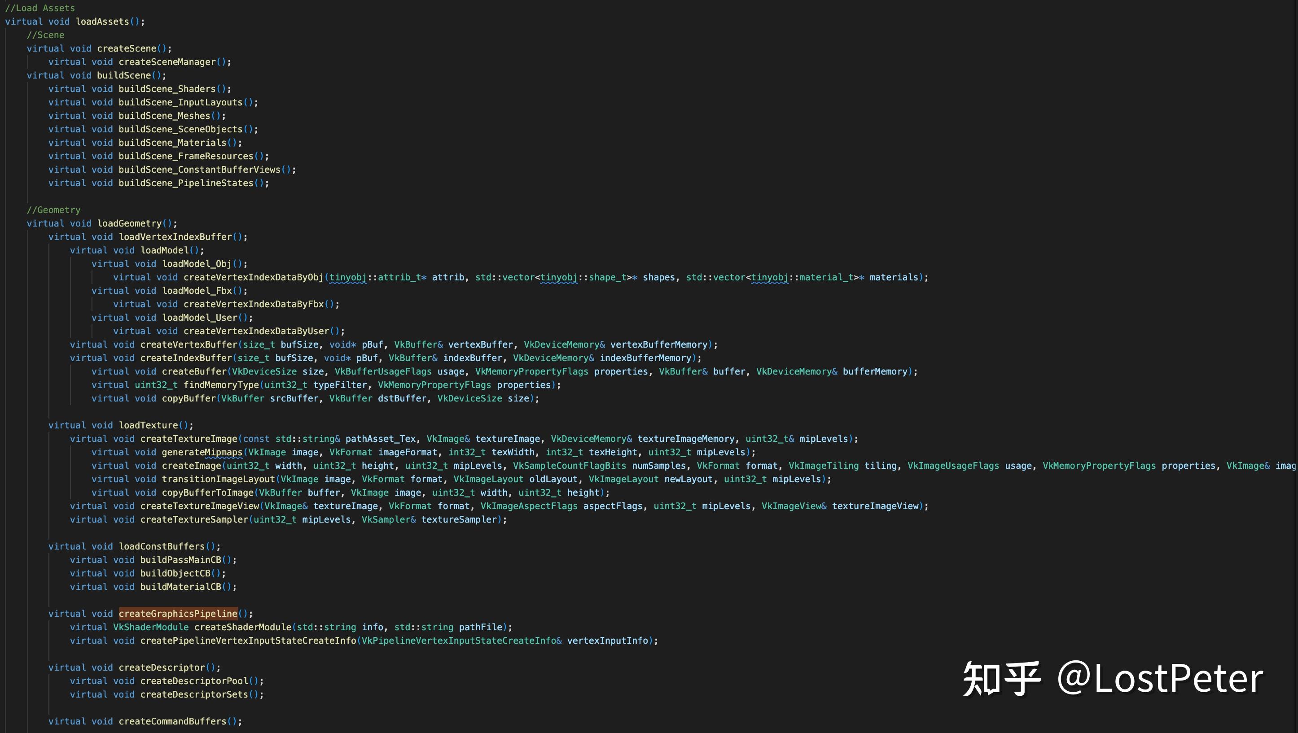Click the loadTexture function name
1298x733 pixels.
pos(148,425)
